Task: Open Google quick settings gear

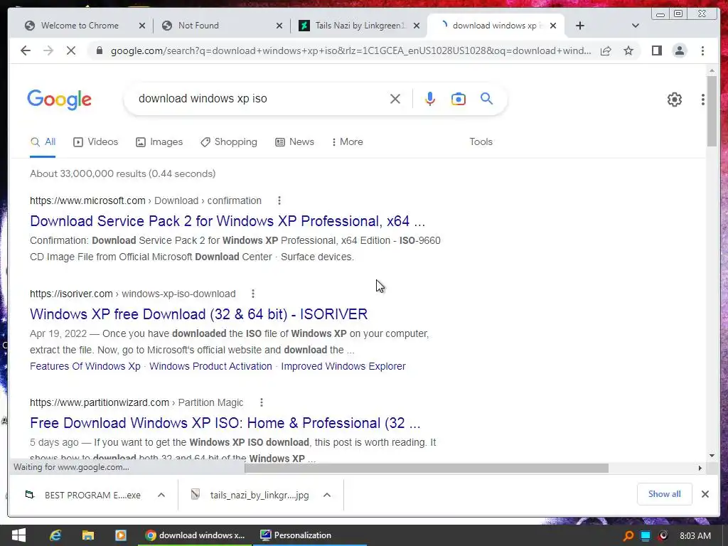Action: pos(675,100)
